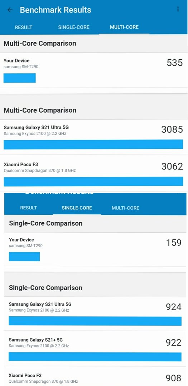Tap the Galaxy S21+ 922 score bar

95,357
